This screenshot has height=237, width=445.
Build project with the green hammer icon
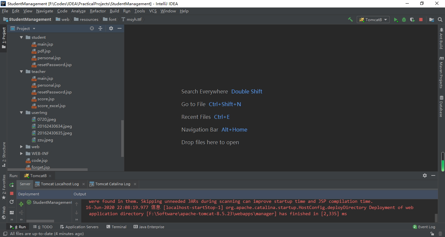pos(350,20)
